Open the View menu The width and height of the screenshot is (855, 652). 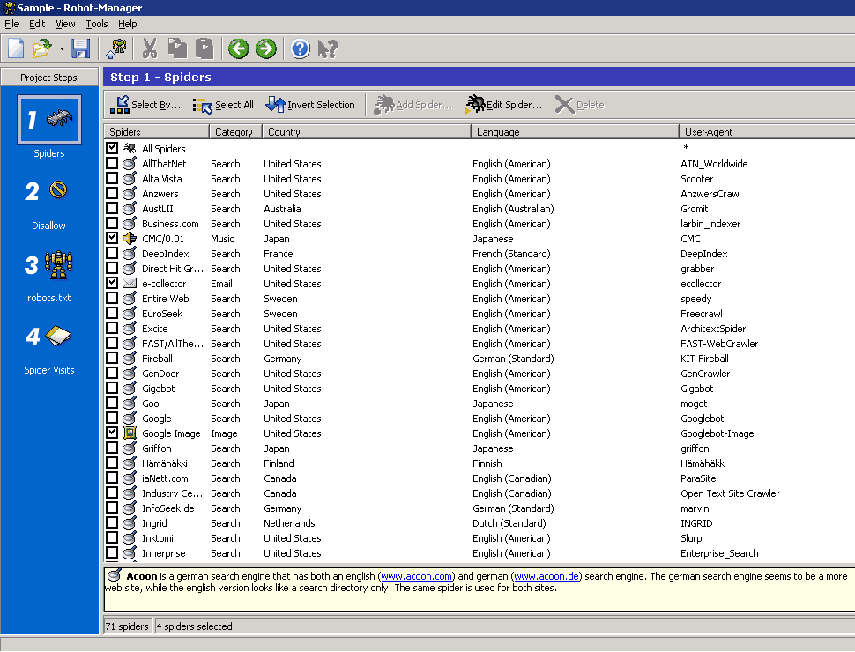pos(65,25)
